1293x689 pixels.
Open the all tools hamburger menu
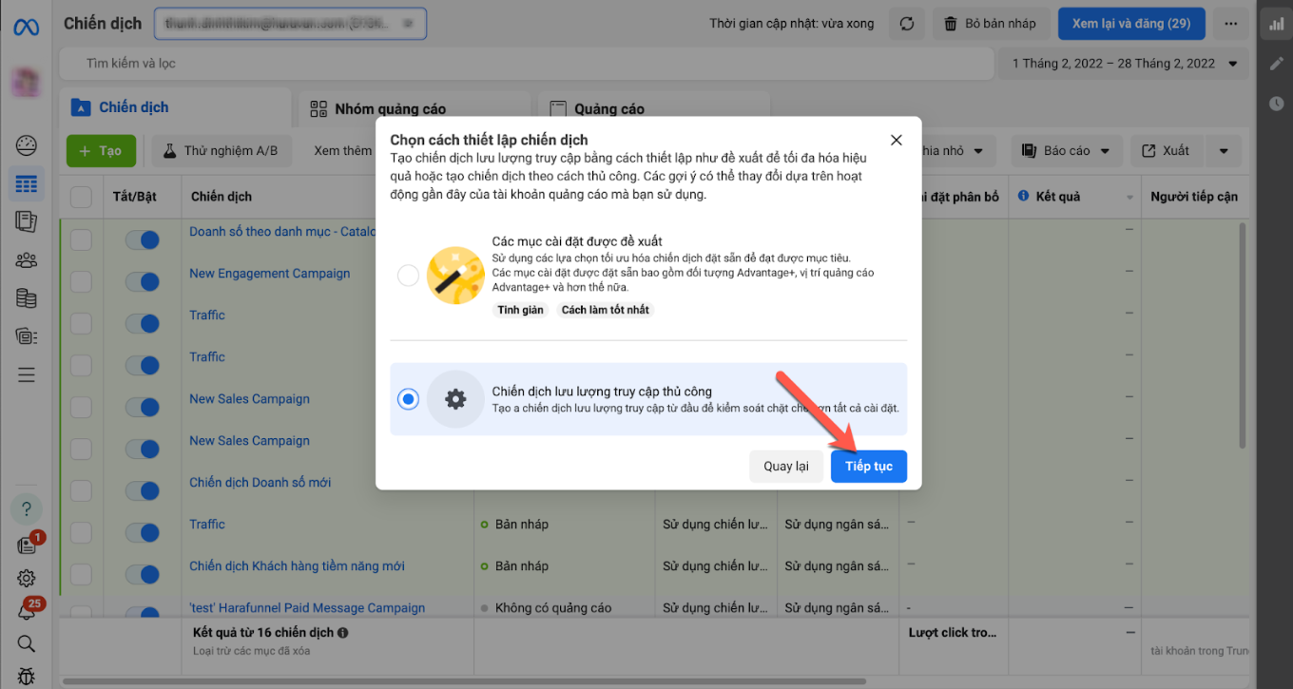coord(27,374)
